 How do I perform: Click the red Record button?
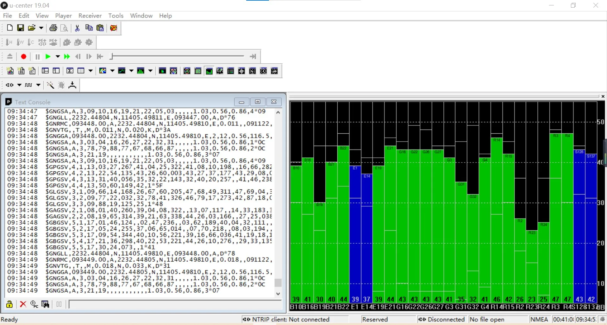point(23,57)
